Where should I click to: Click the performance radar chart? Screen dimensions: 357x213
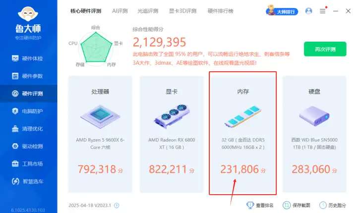[96, 48]
